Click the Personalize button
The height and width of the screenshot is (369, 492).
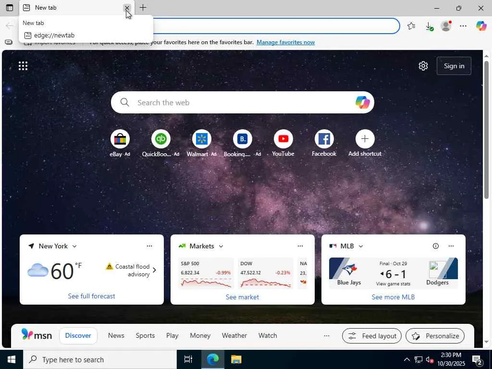[x=435, y=336]
